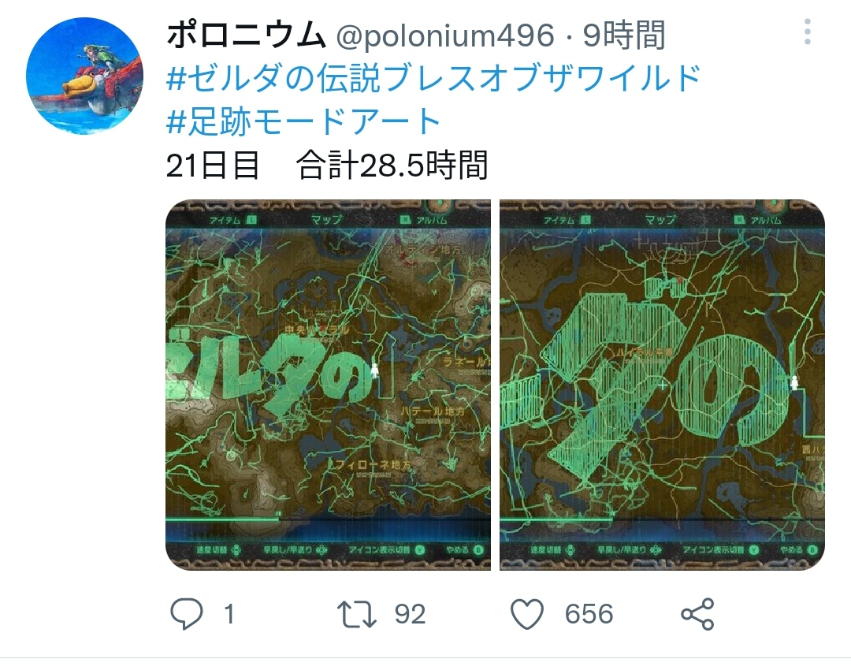
Task: Click the like count 656
Action: (x=589, y=614)
